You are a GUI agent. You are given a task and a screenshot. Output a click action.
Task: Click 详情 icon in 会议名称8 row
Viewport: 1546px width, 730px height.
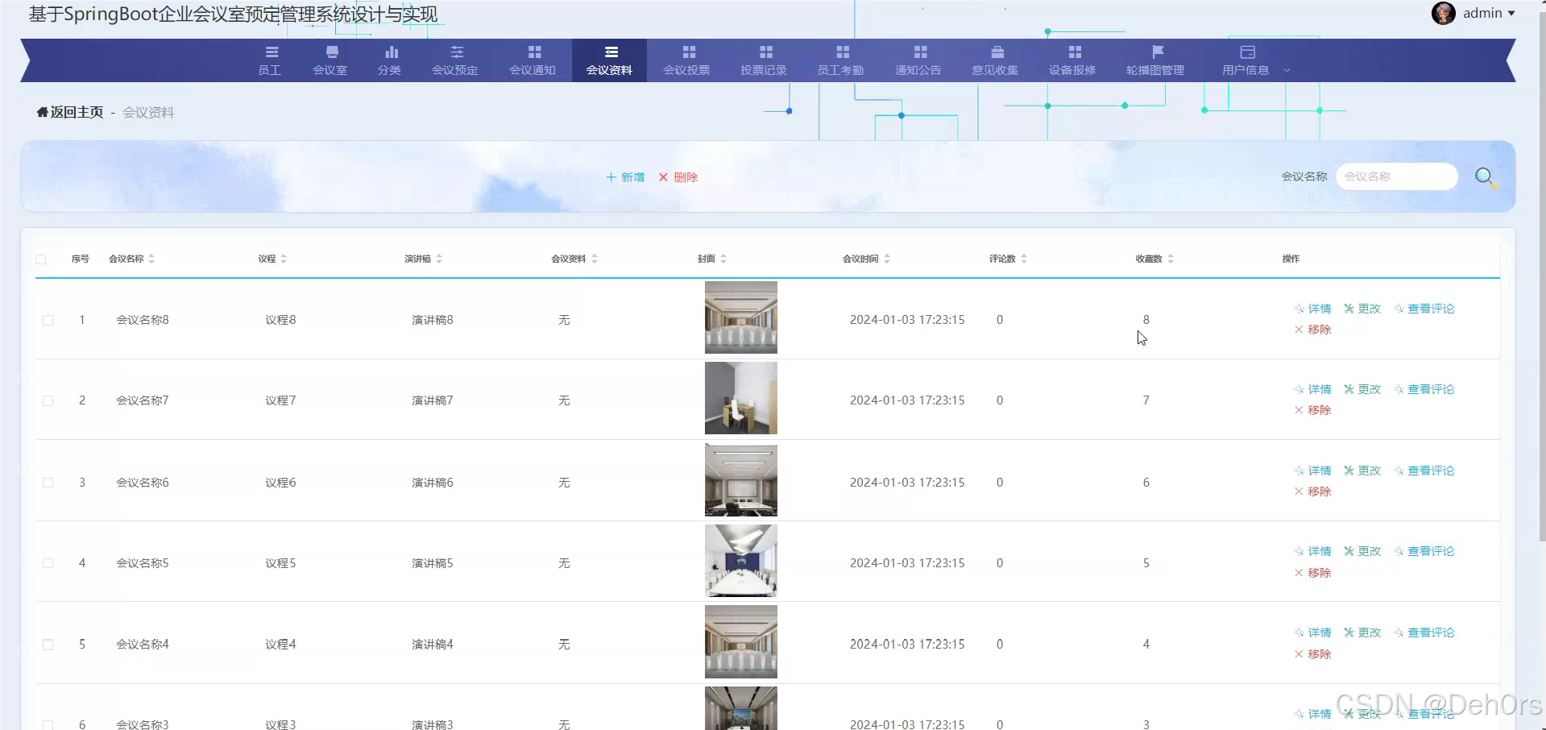tap(1299, 309)
